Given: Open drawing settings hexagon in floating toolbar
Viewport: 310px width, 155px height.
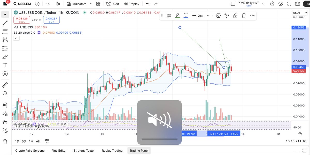Looking at the screenshot, I should (x=218, y=16).
